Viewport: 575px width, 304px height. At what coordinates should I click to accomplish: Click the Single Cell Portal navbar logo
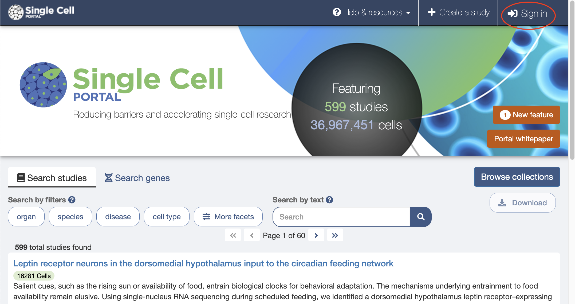click(41, 12)
